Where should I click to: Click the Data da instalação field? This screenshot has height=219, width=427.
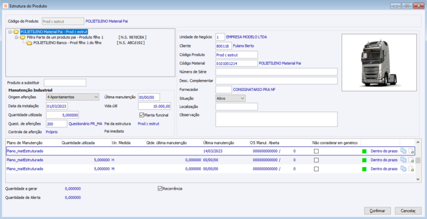(57, 106)
